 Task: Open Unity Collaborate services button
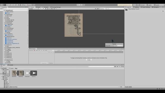click(134, 5)
